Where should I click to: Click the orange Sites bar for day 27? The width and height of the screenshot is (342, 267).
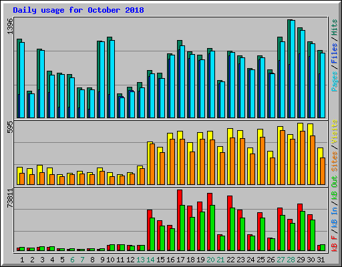point(283,158)
